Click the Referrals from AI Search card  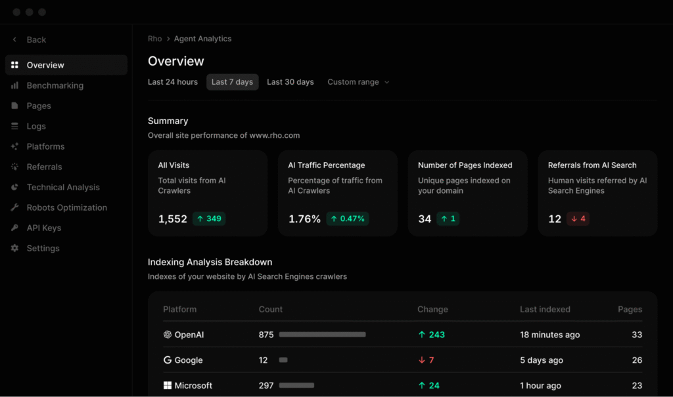[598, 193]
